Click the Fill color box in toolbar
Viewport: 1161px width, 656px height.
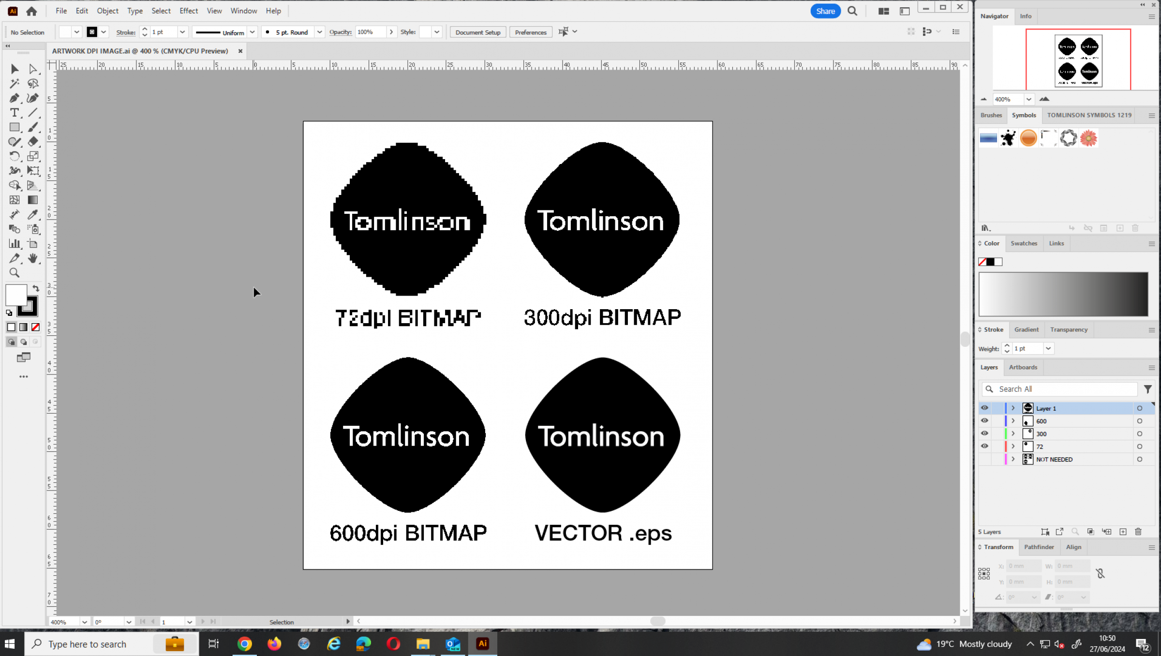click(x=16, y=295)
